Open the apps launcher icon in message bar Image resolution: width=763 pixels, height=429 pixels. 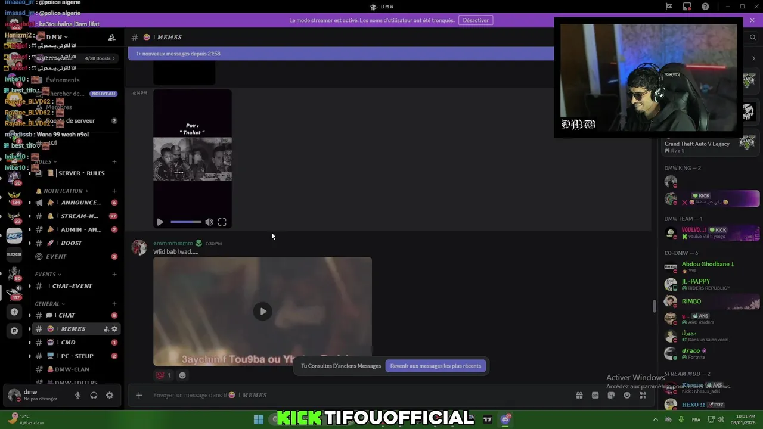(x=643, y=395)
